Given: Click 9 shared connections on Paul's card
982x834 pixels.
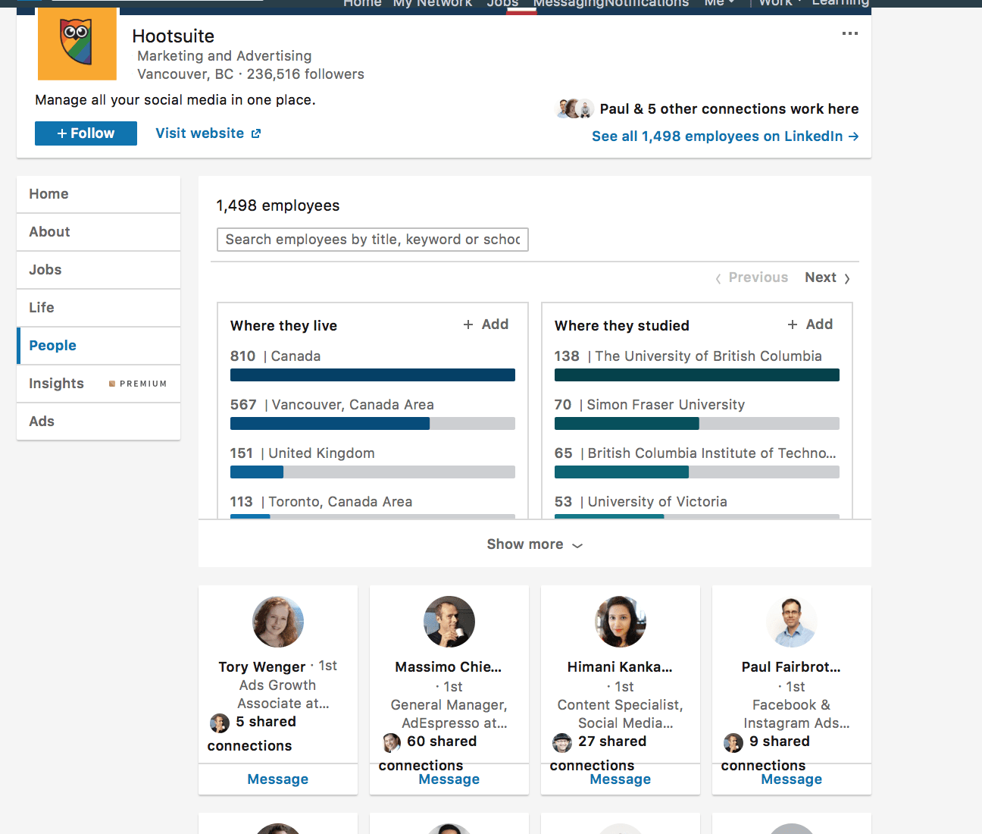Looking at the screenshot, I should pos(765,754).
